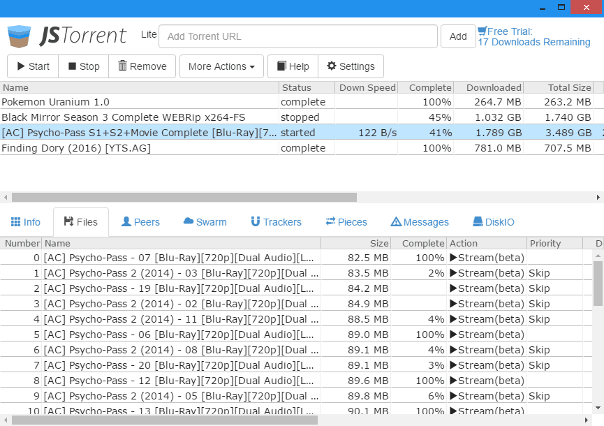The height and width of the screenshot is (426, 604).
Task: Minimize the JSTorrent window
Action: 543,7
